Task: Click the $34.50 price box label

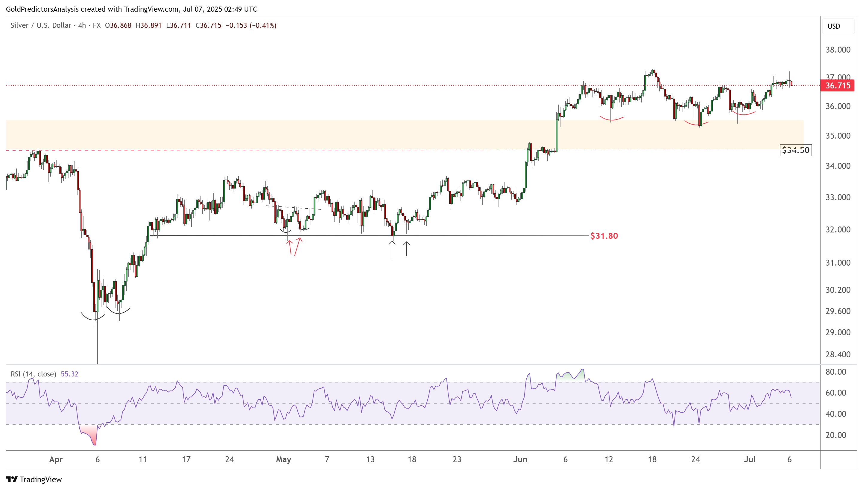Action: coord(796,150)
